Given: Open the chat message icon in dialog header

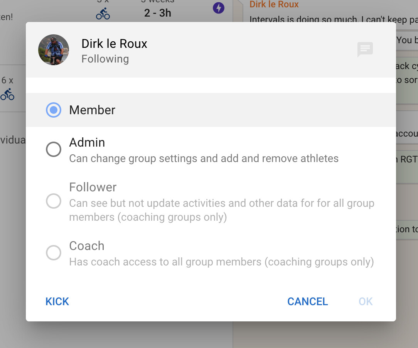Looking at the screenshot, I should coord(364,49).
